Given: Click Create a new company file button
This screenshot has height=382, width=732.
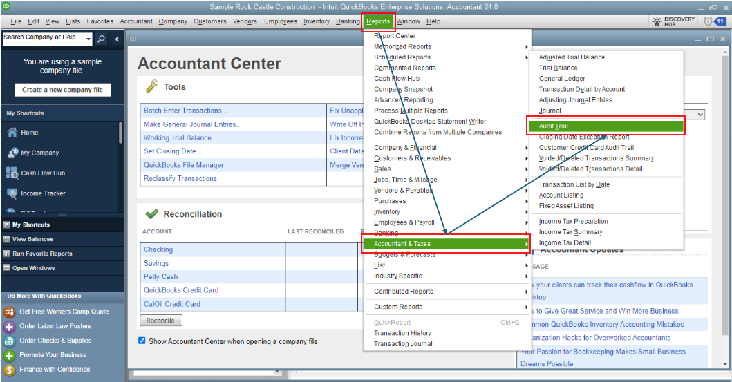Looking at the screenshot, I should coord(63,90).
